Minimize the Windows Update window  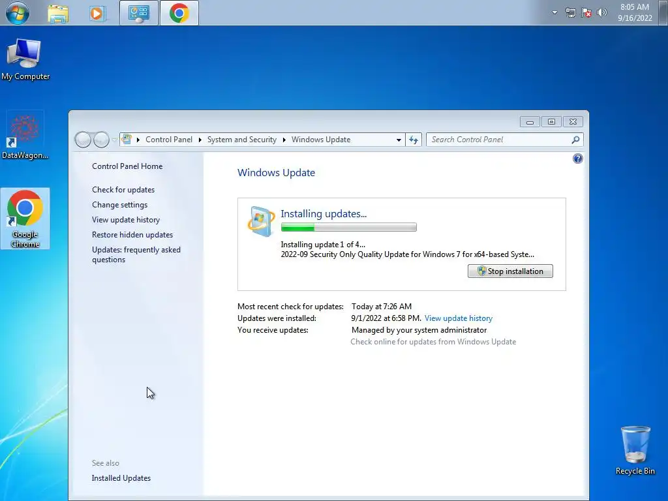(530, 122)
